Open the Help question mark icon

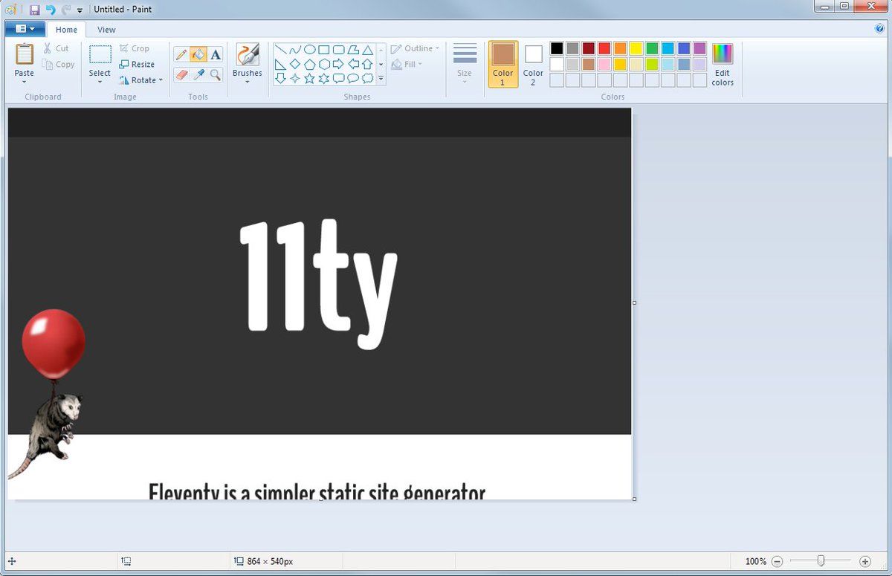[879, 29]
